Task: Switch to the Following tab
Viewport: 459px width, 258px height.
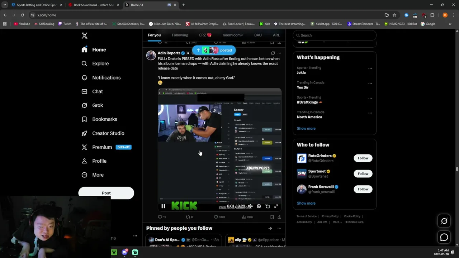Action: click(180, 35)
